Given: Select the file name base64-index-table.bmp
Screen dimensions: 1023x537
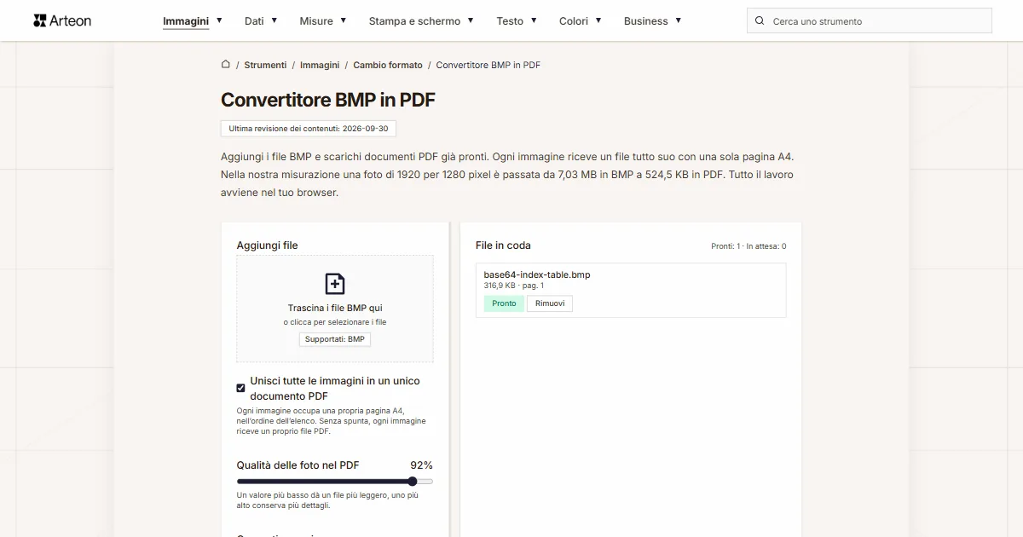Looking at the screenshot, I should (537, 274).
